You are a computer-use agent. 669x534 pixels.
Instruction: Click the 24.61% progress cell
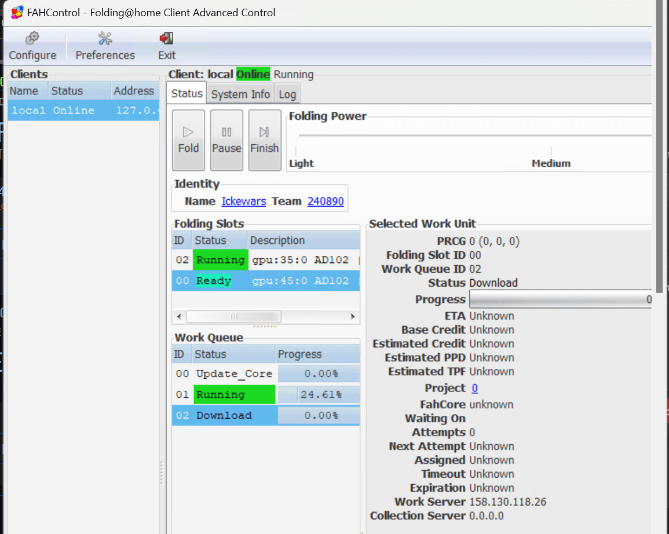click(x=319, y=394)
